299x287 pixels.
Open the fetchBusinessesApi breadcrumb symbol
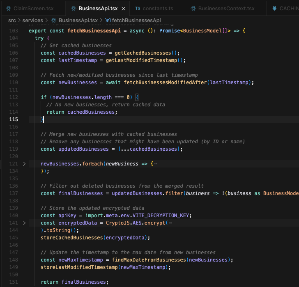coord(136,21)
